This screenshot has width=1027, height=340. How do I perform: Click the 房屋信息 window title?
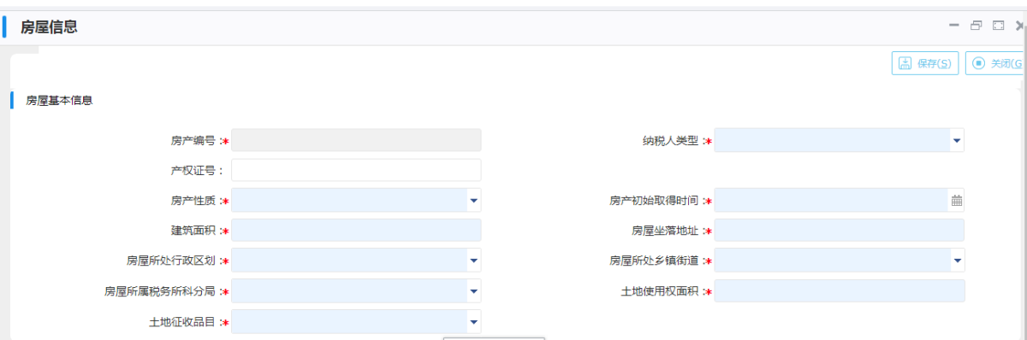(x=49, y=27)
